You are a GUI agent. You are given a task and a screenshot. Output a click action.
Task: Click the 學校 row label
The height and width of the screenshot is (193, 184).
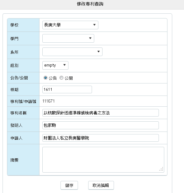[14, 25]
